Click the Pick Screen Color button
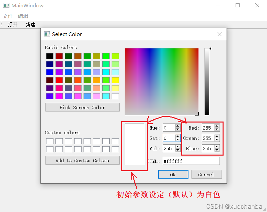 pos(83,108)
